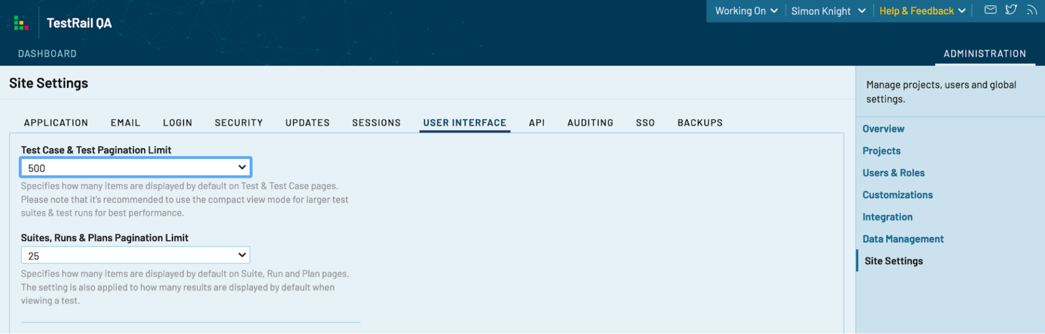Select the Administration tab
This screenshot has height=334, width=1045.
click(x=985, y=54)
